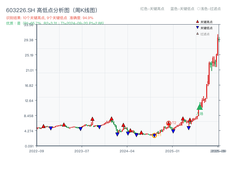The width and height of the screenshot is (243, 182).
Task: Click the blue low-point triangle near 2023-07
Action: pos(80,129)
